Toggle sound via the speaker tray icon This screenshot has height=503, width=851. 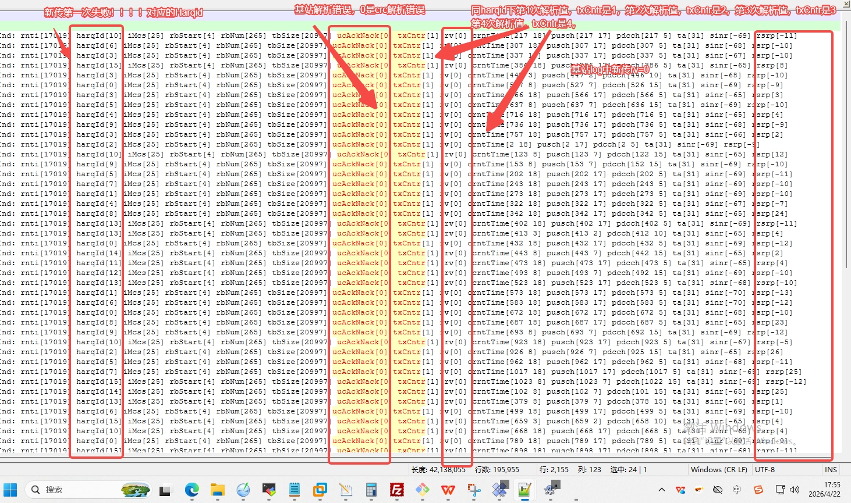coord(795,490)
